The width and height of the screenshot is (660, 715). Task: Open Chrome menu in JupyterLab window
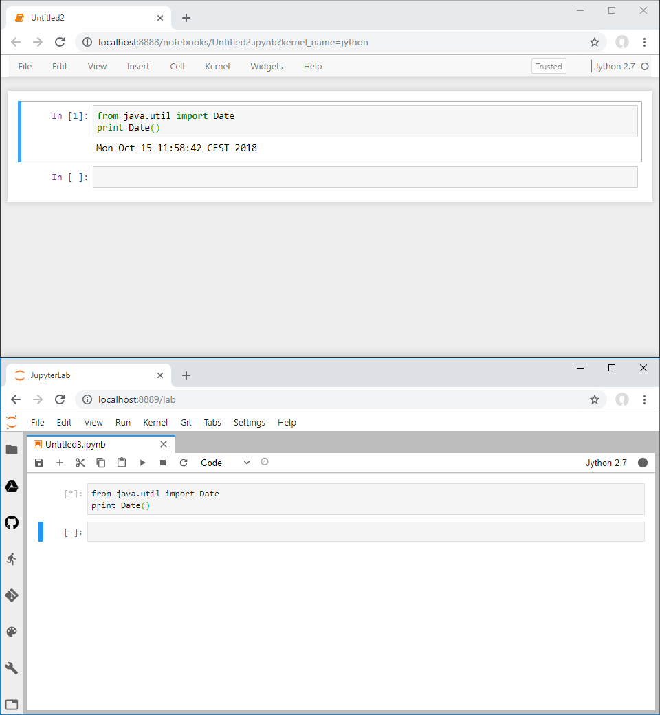tap(644, 399)
